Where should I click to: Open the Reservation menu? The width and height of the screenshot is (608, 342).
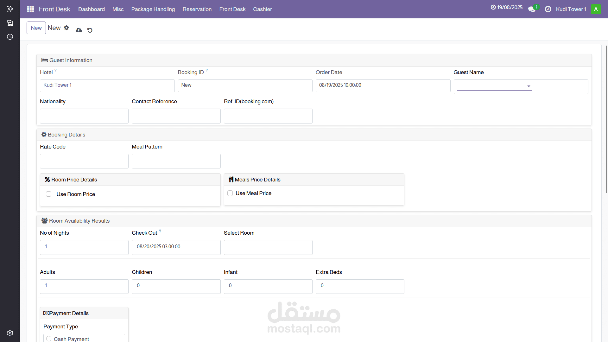pos(197,9)
